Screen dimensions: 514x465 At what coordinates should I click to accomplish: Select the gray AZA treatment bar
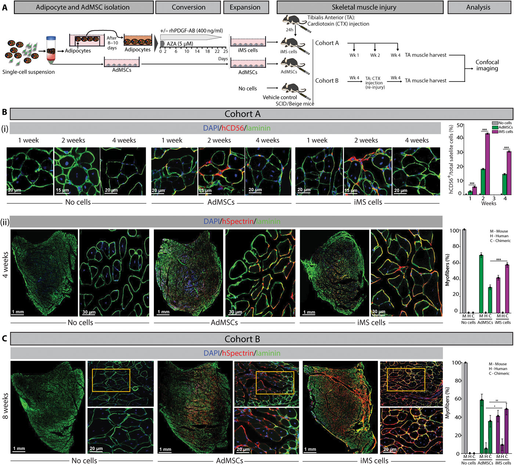pyautogui.click(x=162, y=44)
